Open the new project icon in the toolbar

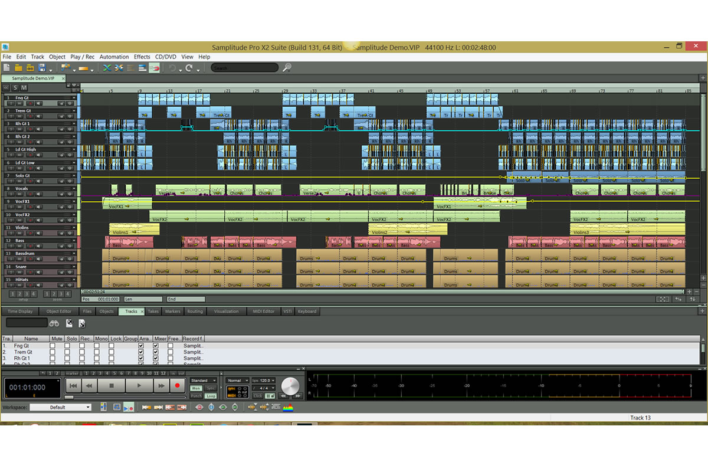(6, 67)
